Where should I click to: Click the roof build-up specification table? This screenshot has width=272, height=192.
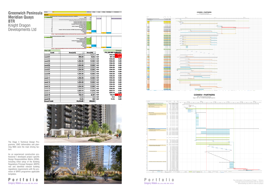[83, 30]
